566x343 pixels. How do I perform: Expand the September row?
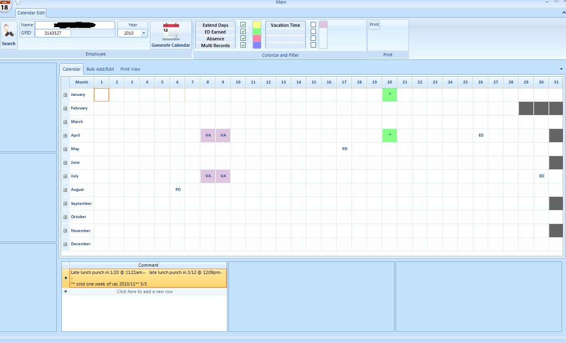click(x=65, y=204)
